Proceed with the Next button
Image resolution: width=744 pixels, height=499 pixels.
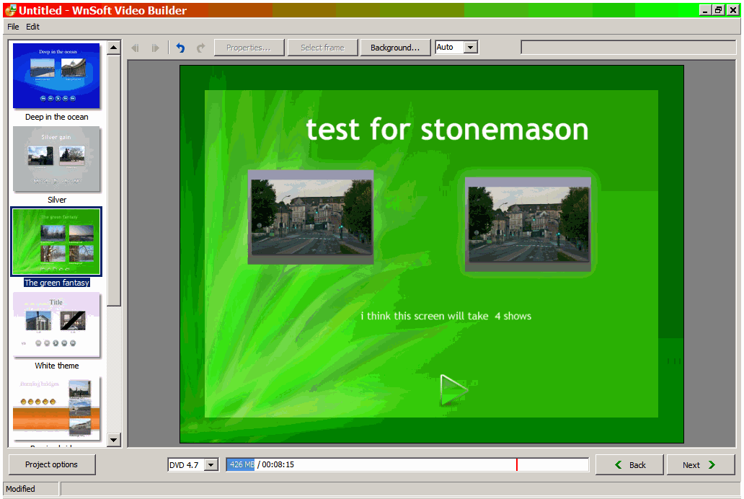[699, 465]
